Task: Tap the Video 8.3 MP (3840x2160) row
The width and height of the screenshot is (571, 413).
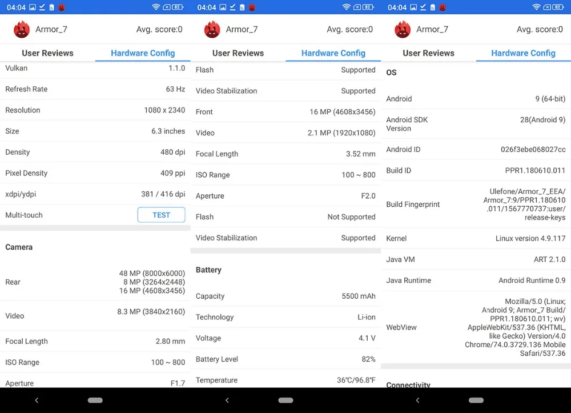Action: click(x=95, y=316)
